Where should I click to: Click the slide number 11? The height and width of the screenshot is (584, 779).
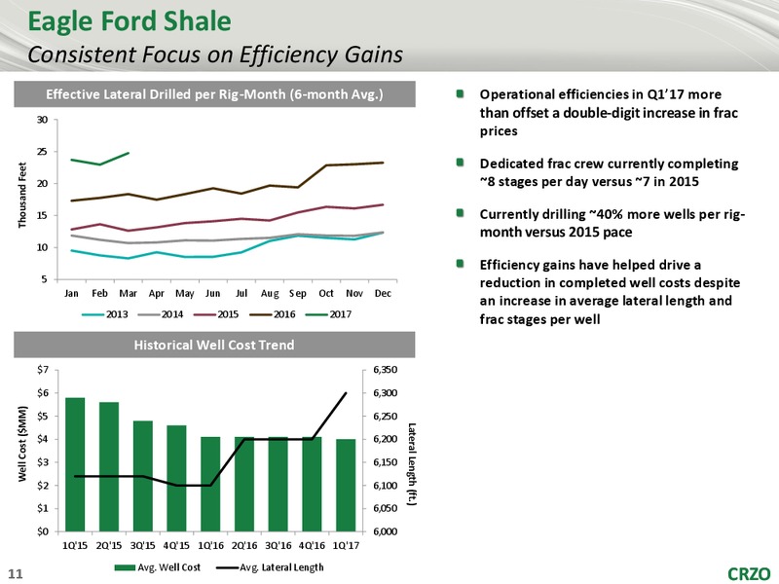tap(16, 574)
